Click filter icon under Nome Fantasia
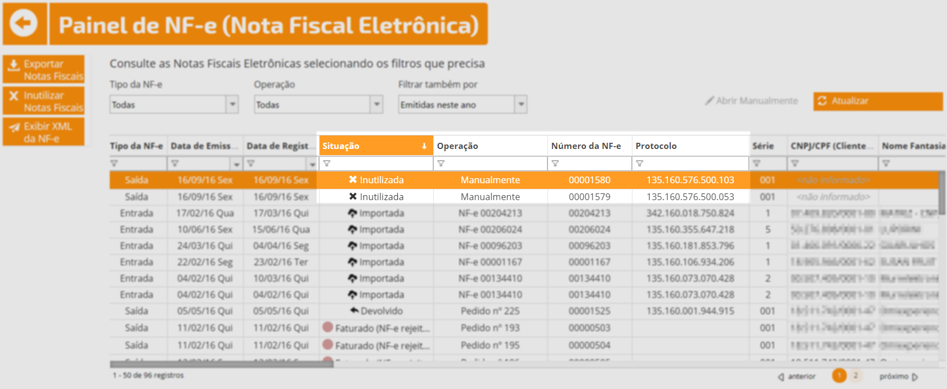This screenshot has height=389, width=947. tap(886, 164)
